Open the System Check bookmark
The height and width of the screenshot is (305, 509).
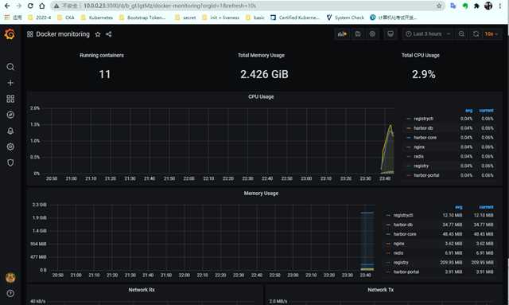click(x=345, y=18)
